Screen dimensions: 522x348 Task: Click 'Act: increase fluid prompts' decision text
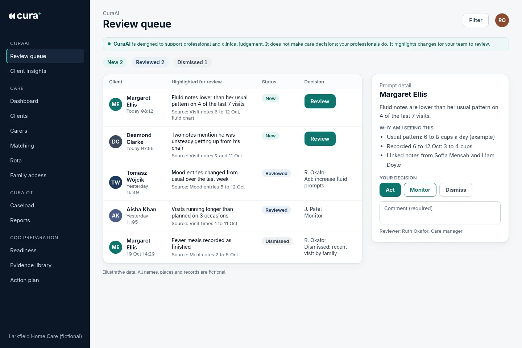[326, 182]
